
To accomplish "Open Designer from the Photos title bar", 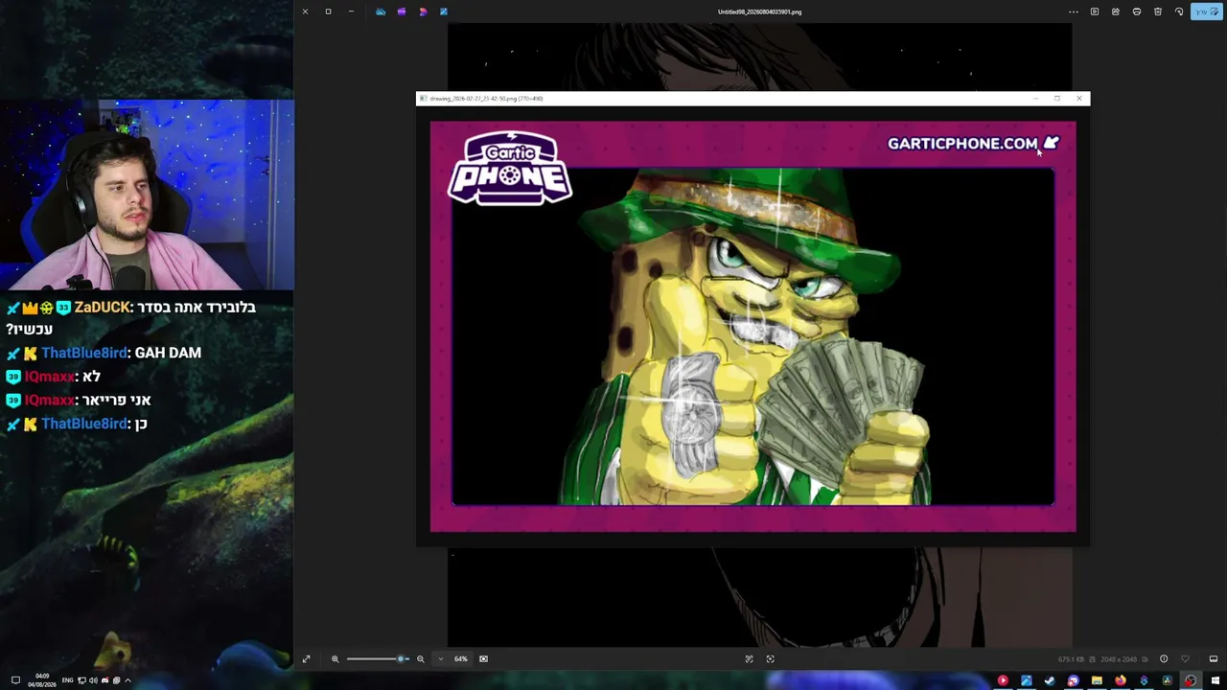I will tap(423, 11).
